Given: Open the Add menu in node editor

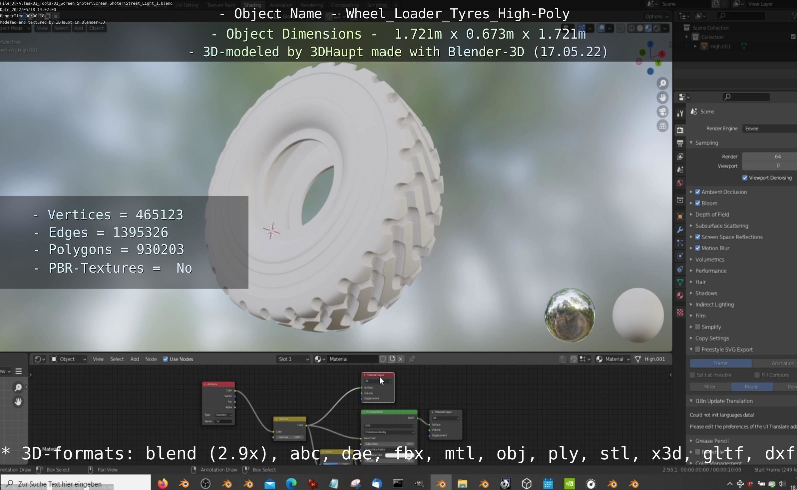Looking at the screenshot, I should coord(135,359).
